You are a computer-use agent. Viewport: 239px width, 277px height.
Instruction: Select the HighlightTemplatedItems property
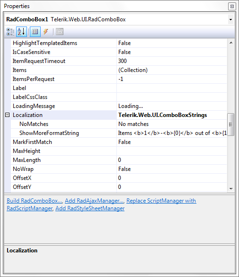45,43
